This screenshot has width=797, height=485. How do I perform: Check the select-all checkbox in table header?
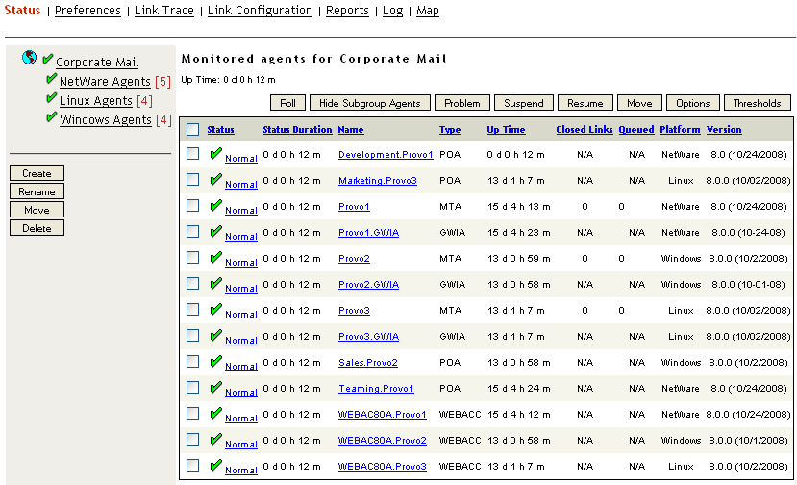tap(193, 130)
